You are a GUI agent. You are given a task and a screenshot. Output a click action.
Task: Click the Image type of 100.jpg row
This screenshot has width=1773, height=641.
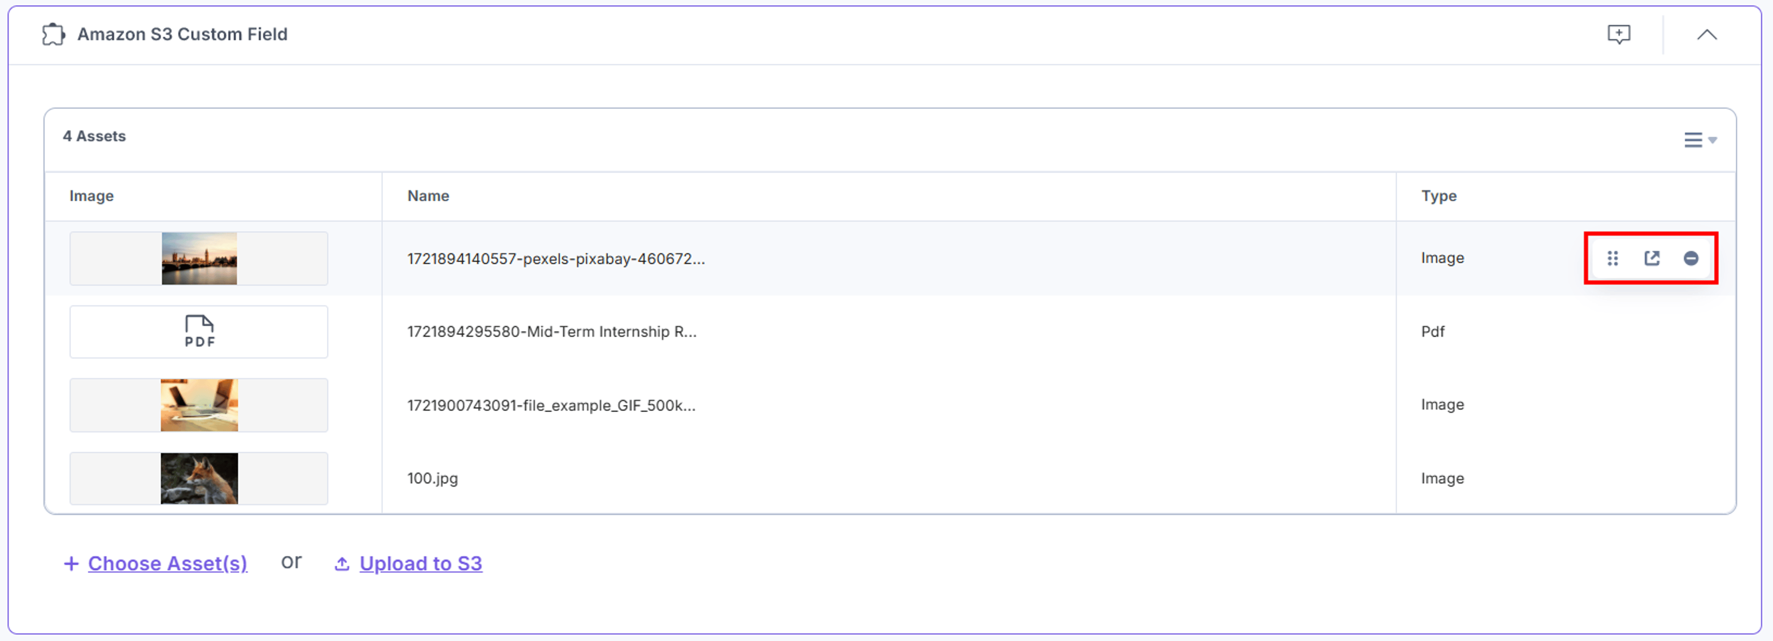pos(1442,479)
